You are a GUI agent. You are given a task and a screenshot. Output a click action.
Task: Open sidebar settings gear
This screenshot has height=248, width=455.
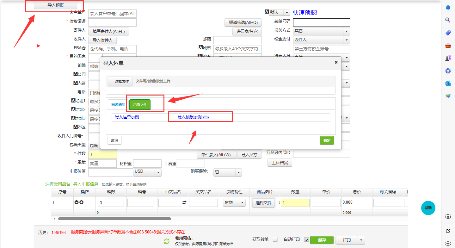coord(448,244)
